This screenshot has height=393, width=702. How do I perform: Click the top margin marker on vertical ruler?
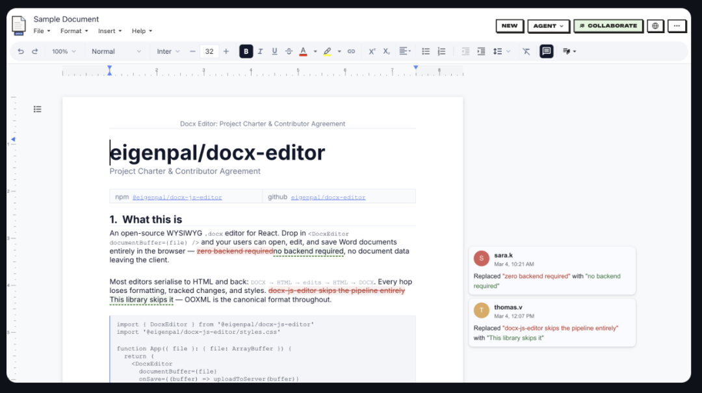pyautogui.click(x=13, y=139)
